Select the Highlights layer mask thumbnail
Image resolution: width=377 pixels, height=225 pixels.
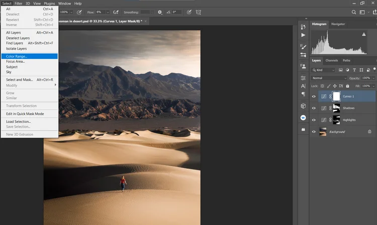coord(337,120)
